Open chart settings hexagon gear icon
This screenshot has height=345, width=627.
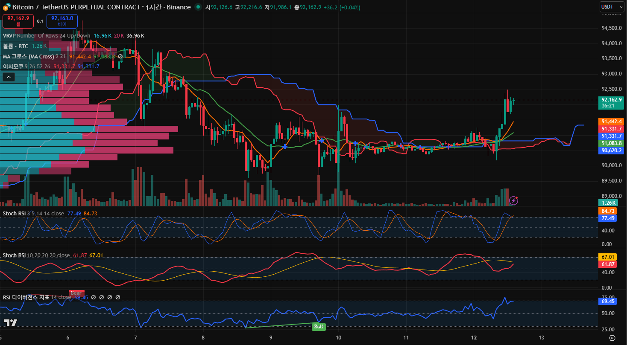pyautogui.click(x=612, y=338)
